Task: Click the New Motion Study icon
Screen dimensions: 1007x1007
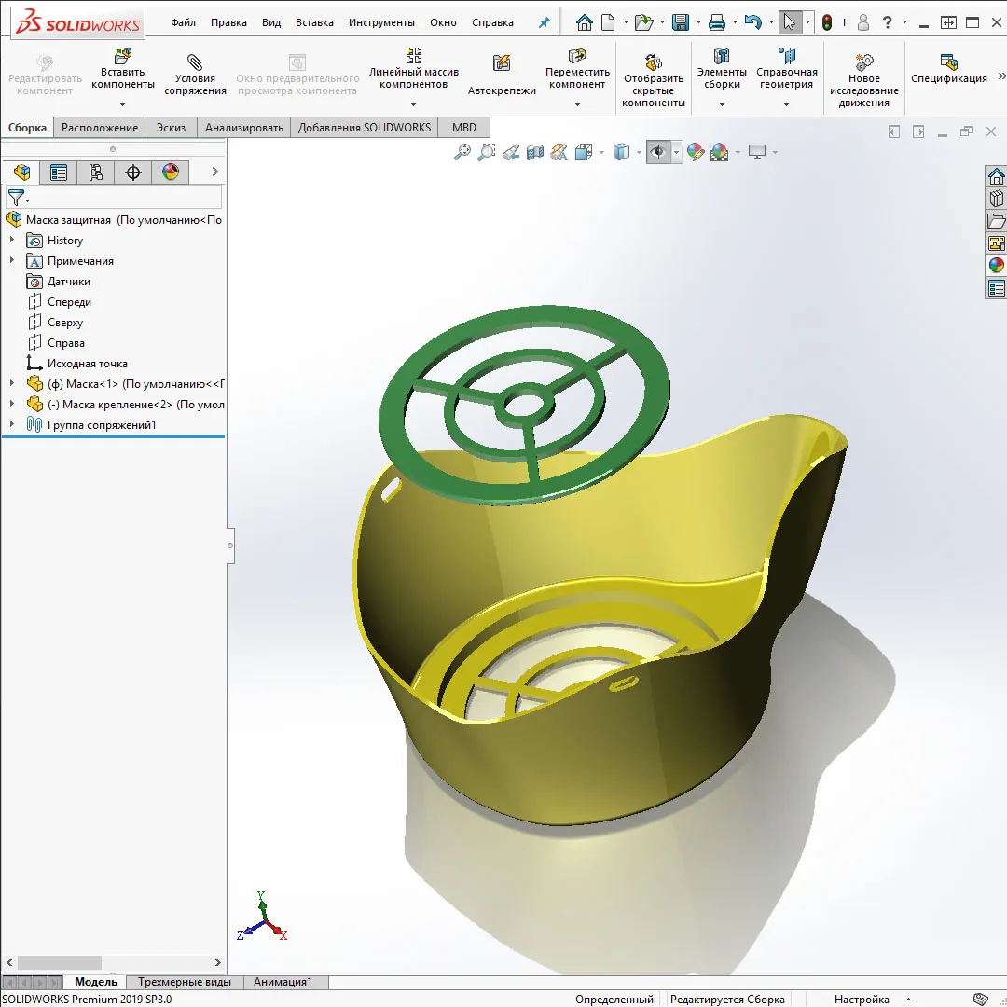Action: (x=864, y=63)
